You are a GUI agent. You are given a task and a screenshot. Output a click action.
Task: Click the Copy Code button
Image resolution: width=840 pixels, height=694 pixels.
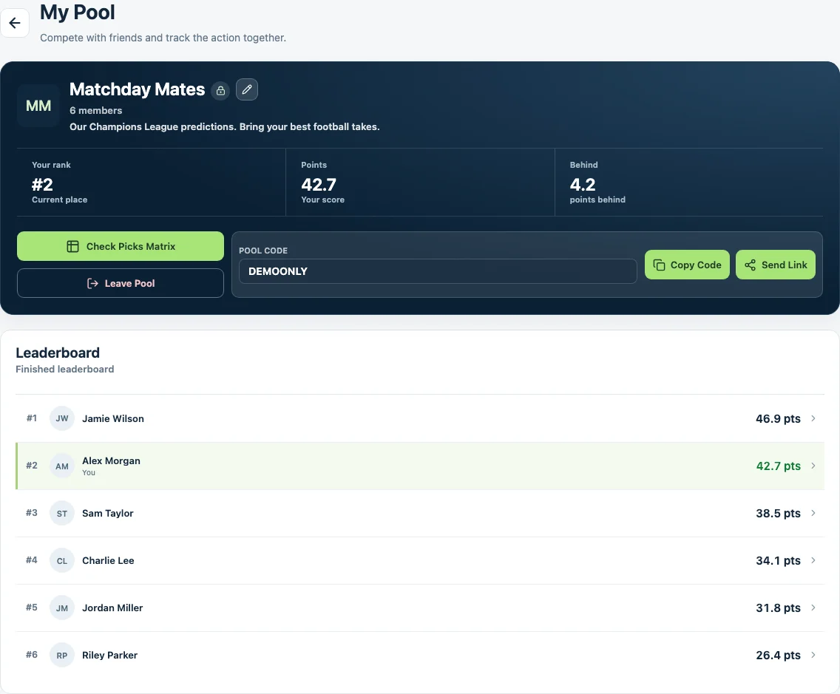pos(688,265)
